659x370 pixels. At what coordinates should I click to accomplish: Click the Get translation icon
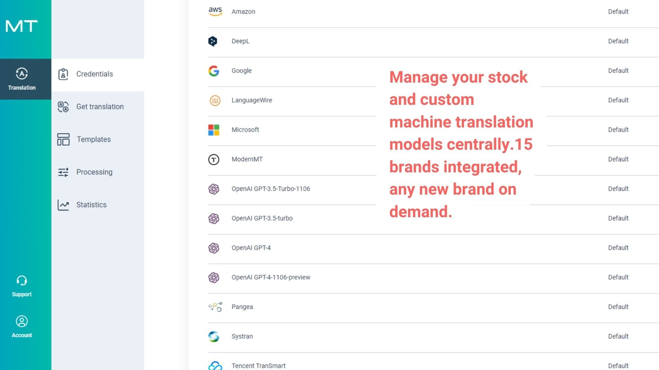(63, 107)
